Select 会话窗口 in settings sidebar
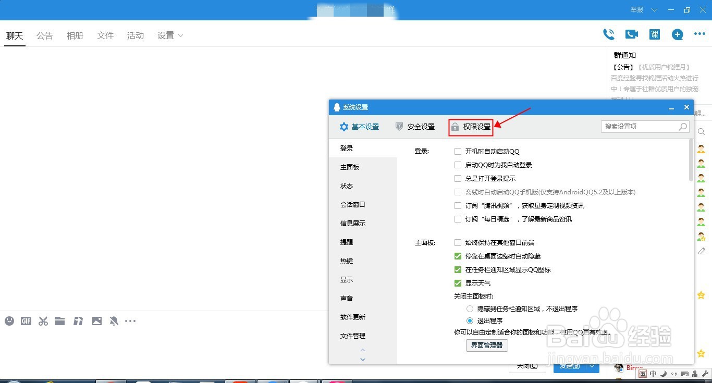Screen dimensions: 712x383 point(363,205)
